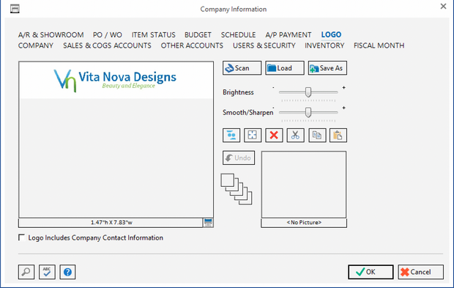Enable Logo Includes Company Contact Information
454x288 pixels.
22,237
